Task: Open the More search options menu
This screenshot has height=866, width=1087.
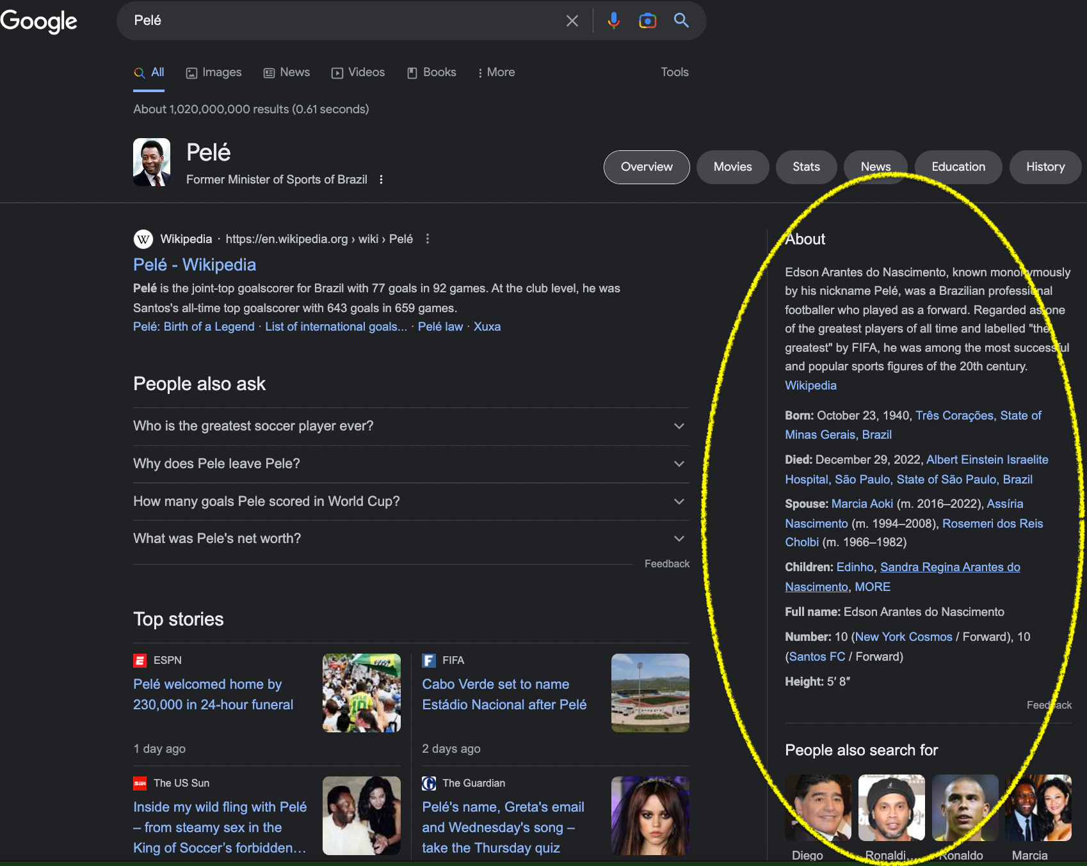Action: (496, 72)
